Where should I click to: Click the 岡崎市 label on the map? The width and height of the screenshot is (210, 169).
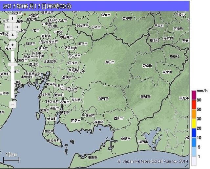point(104,99)
